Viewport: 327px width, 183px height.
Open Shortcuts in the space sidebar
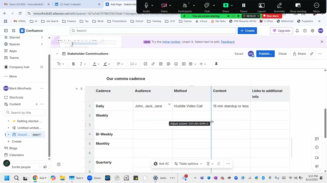(16, 97)
